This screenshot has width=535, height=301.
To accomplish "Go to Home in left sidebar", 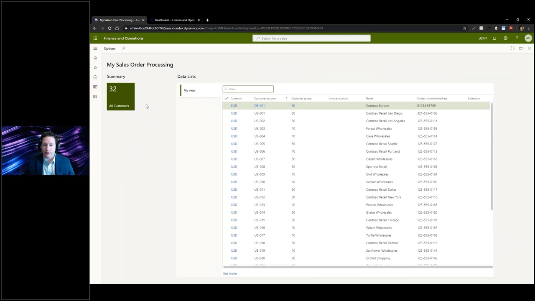I will point(95,58).
